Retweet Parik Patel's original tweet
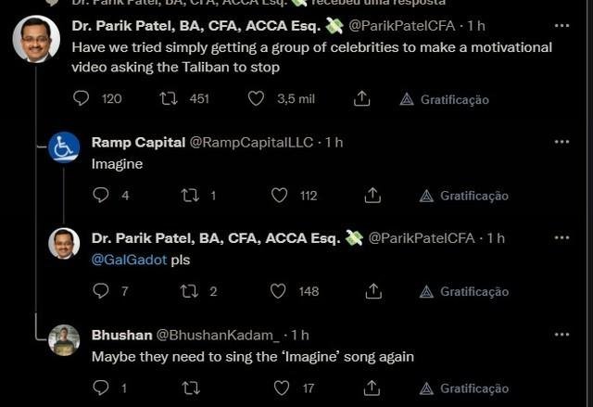Screen dimensions: 593x407 click(169, 98)
